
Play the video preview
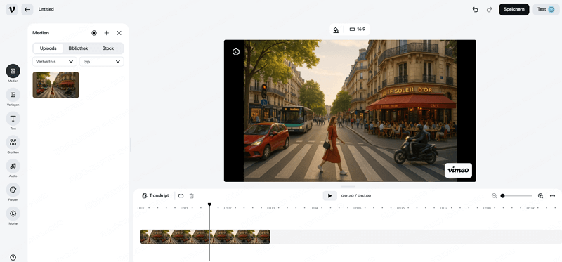[329, 196]
